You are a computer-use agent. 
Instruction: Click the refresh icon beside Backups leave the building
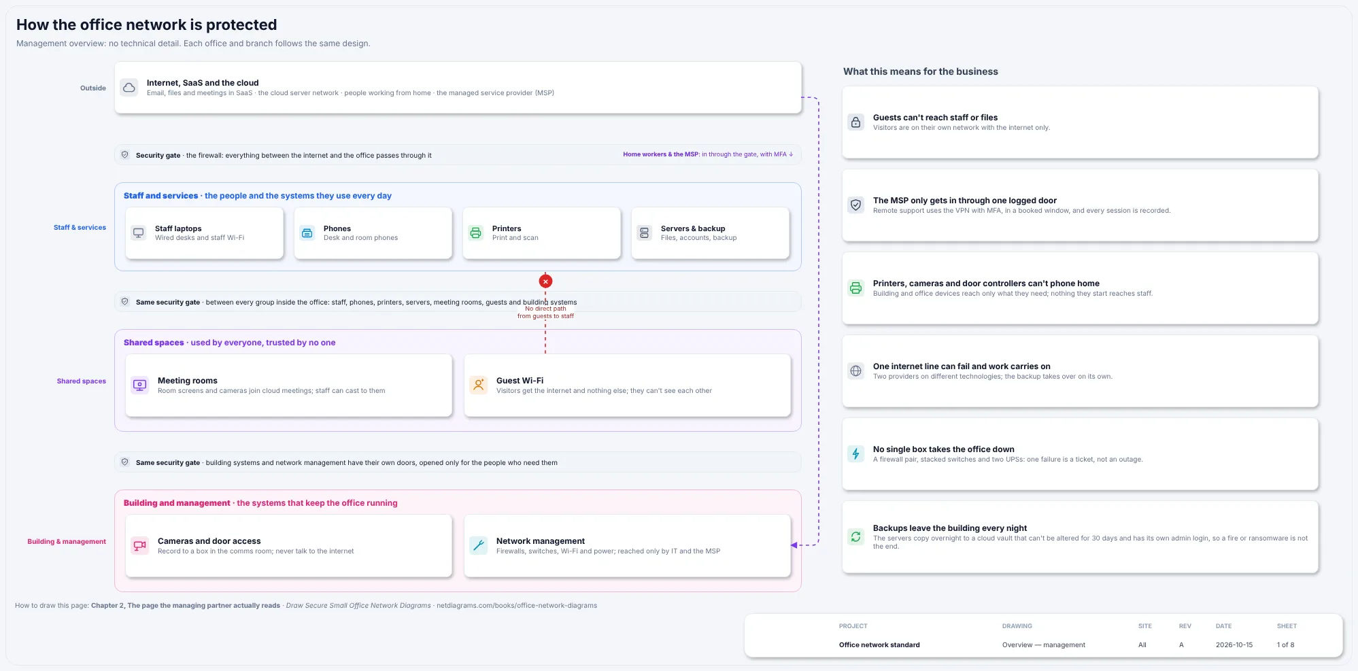856,537
